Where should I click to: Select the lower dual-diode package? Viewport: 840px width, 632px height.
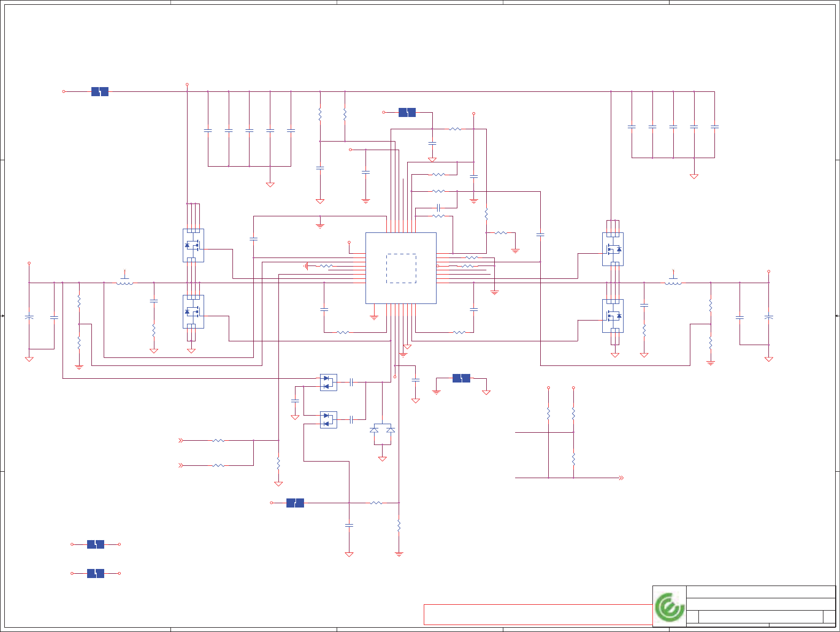329,419
